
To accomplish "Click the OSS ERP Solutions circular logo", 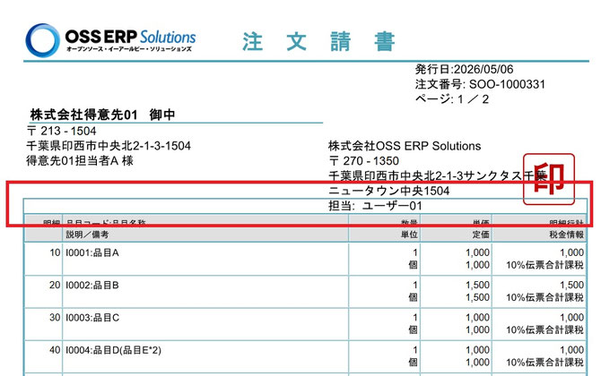I will (x=42, y=40).
